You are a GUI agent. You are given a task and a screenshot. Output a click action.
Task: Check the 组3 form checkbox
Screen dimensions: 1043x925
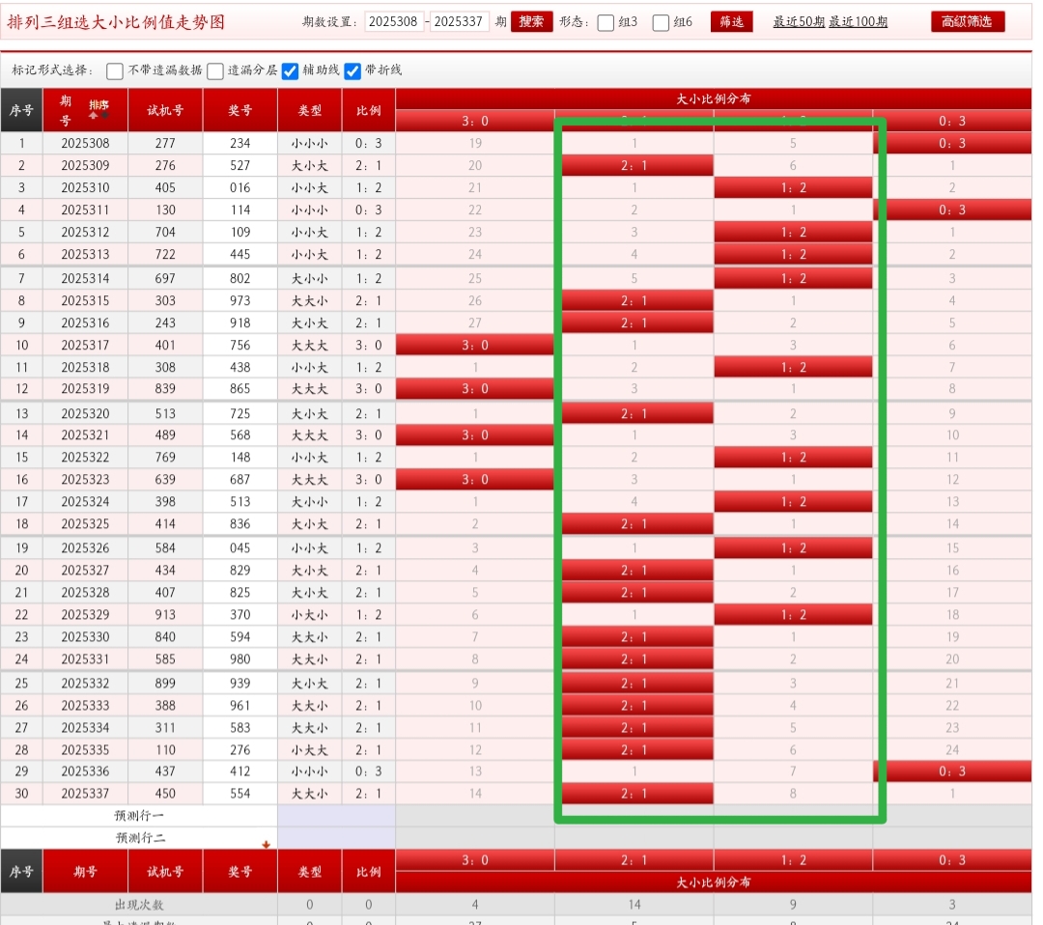[606, 22]
